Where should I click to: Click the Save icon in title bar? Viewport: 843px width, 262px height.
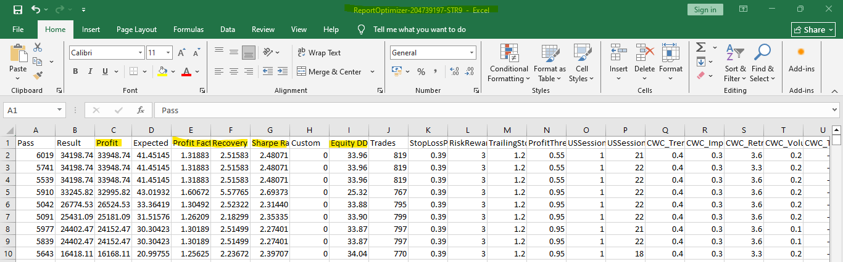click(x=17, y=10)
